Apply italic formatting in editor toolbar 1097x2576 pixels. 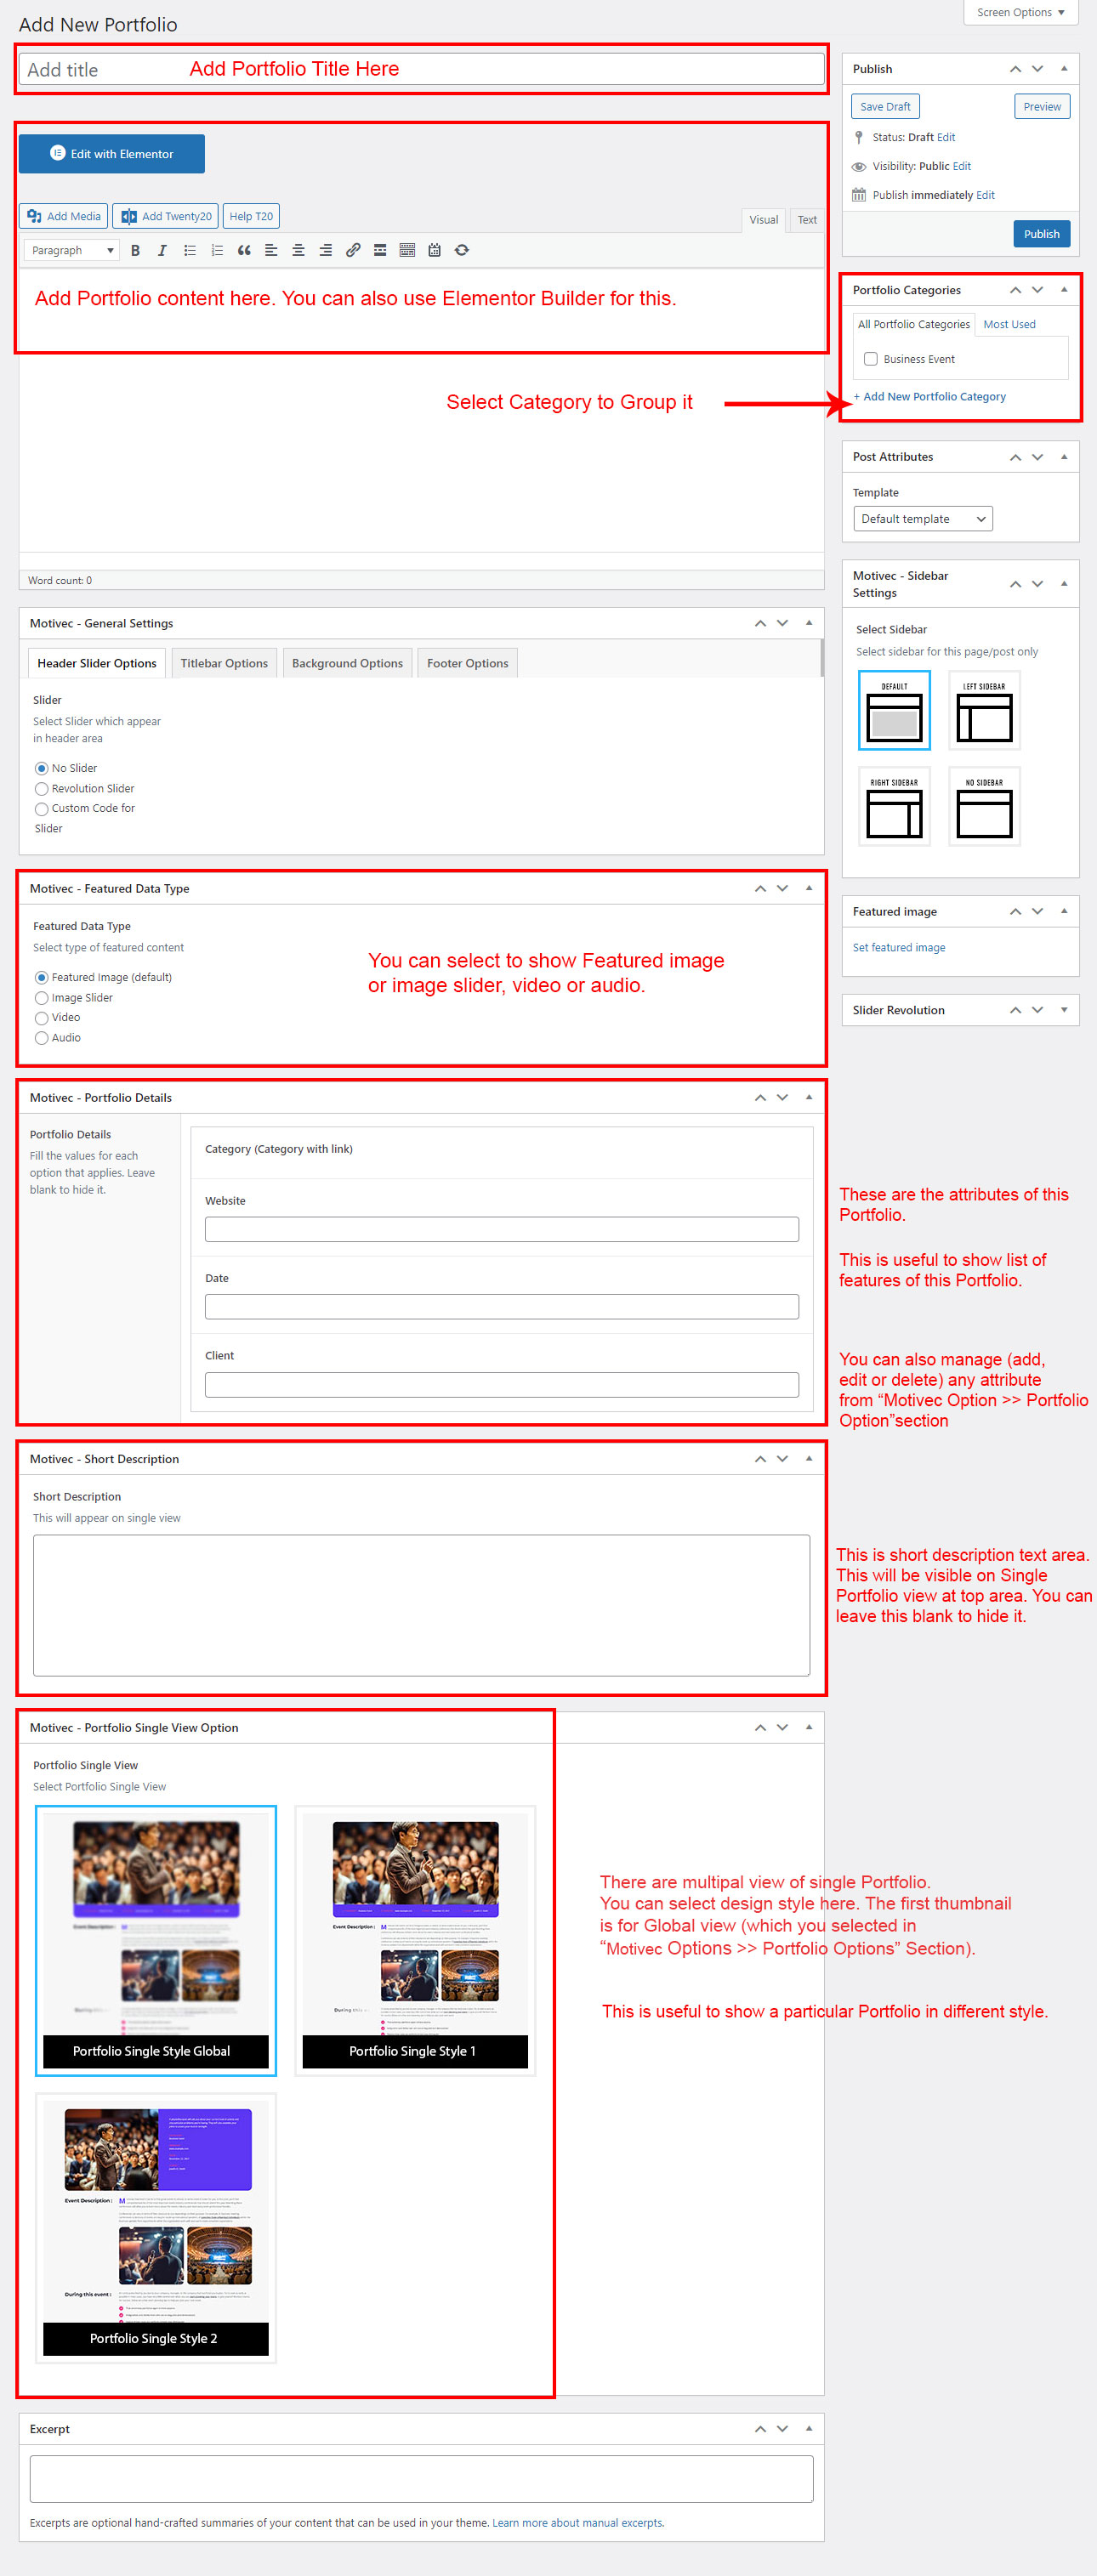(x=162, y=250)
